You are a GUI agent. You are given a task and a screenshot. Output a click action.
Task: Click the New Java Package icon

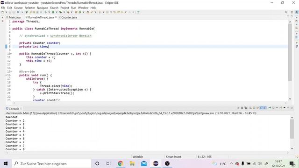click(x=76, y=12)
